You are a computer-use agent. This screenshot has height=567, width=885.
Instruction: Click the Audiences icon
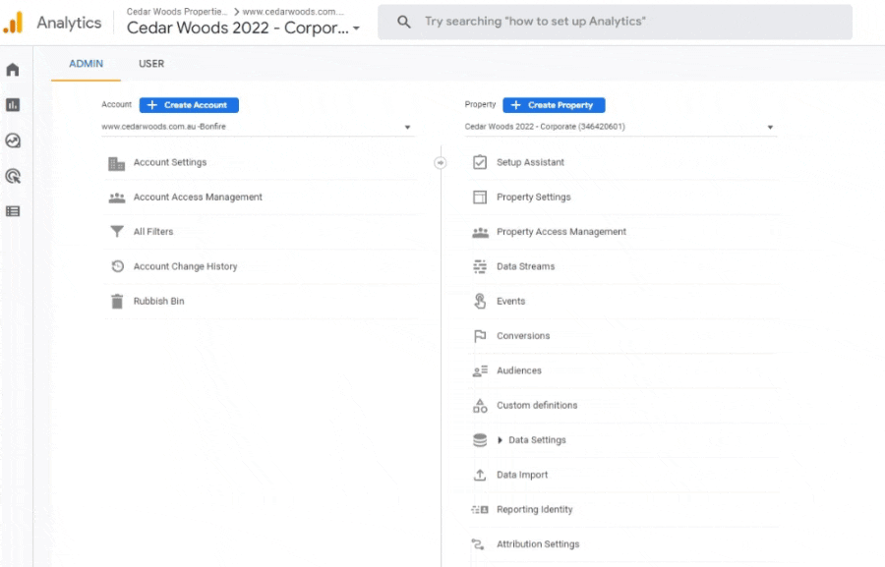point(480,371)
